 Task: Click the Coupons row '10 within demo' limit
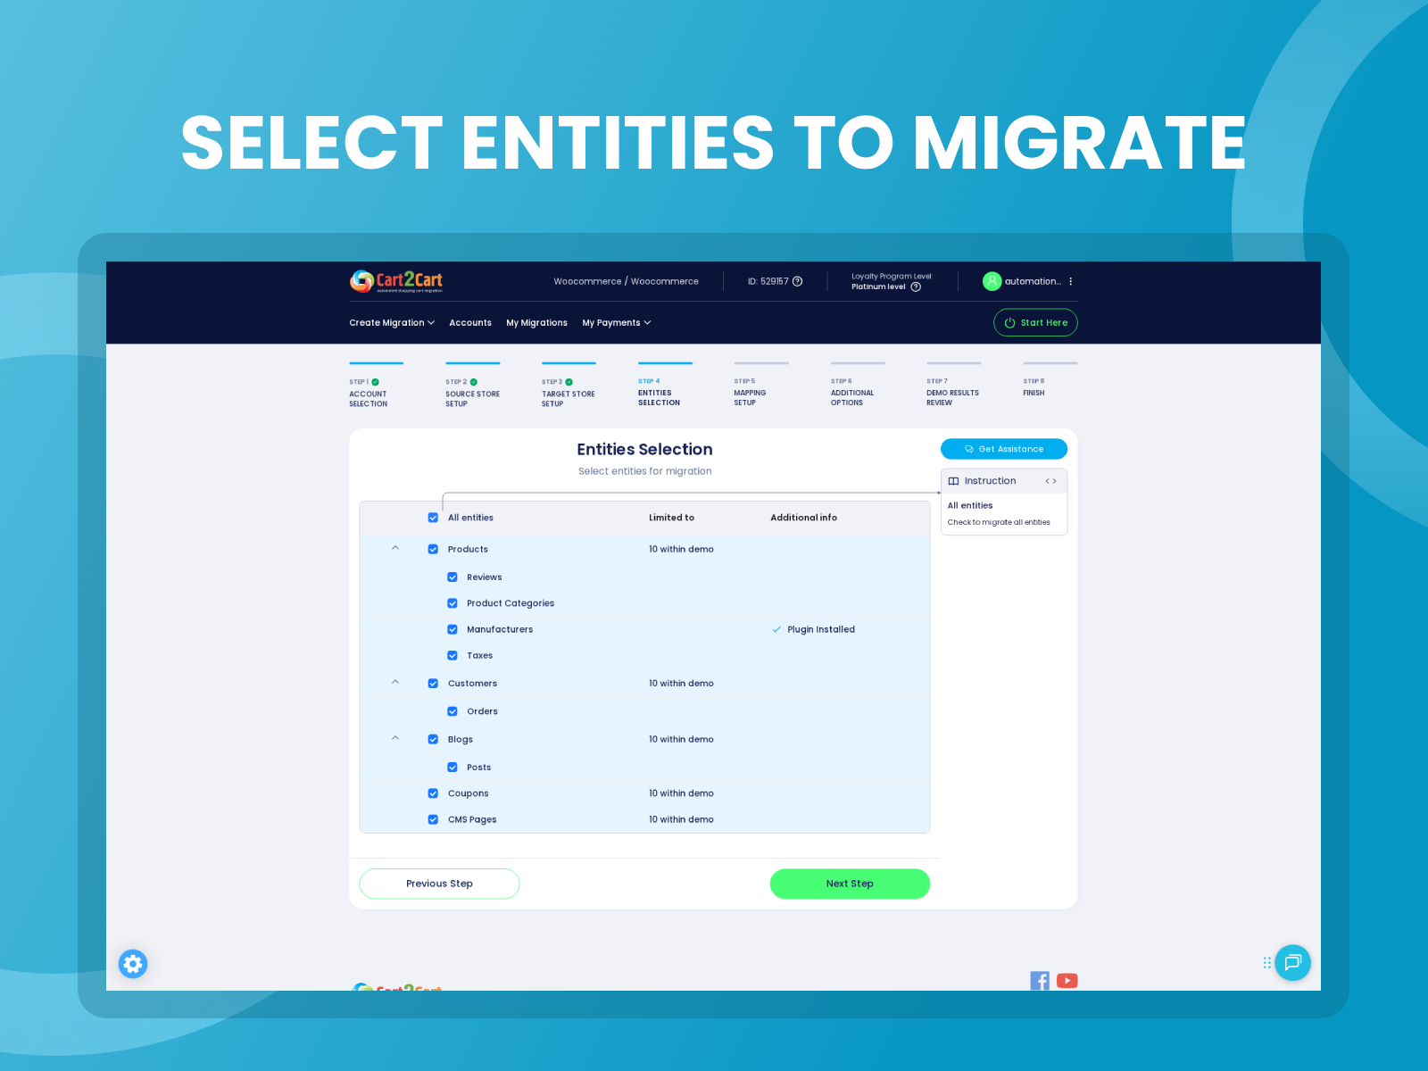coord(681,793)
